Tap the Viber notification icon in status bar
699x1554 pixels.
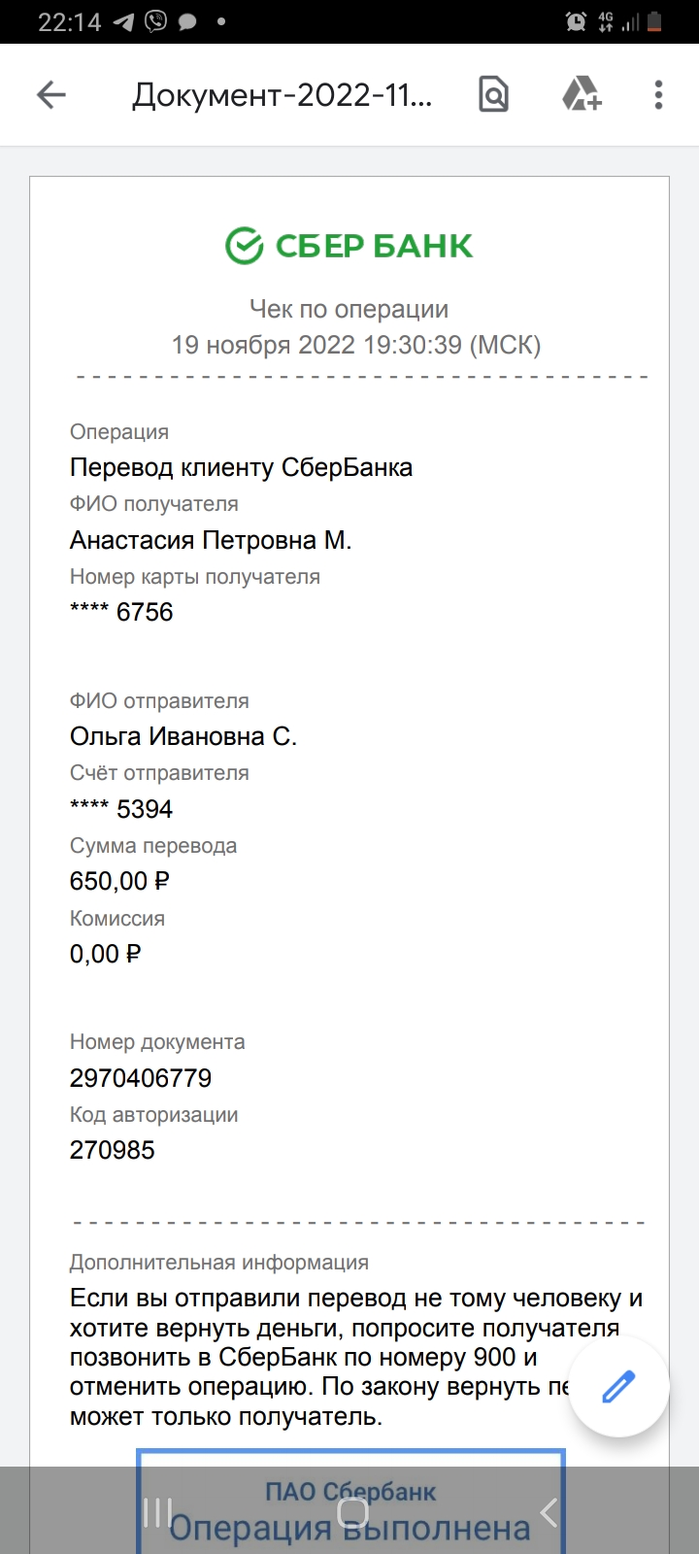(155, 21)
